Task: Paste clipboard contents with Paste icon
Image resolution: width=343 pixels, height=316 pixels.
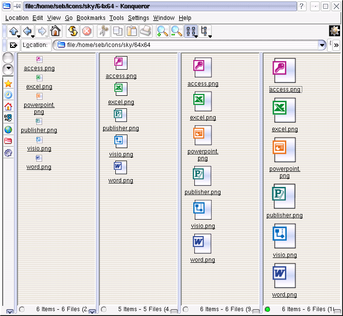Action: (132, 31)
